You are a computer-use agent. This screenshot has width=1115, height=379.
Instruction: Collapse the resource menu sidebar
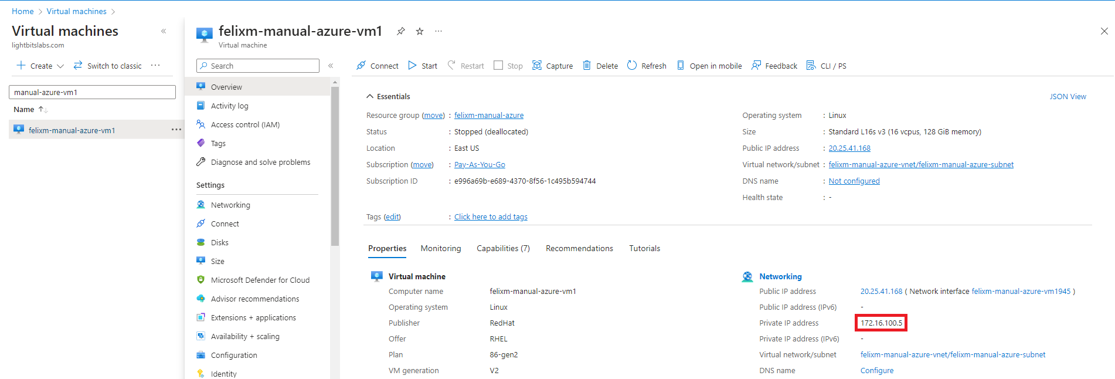coord(331,66)
